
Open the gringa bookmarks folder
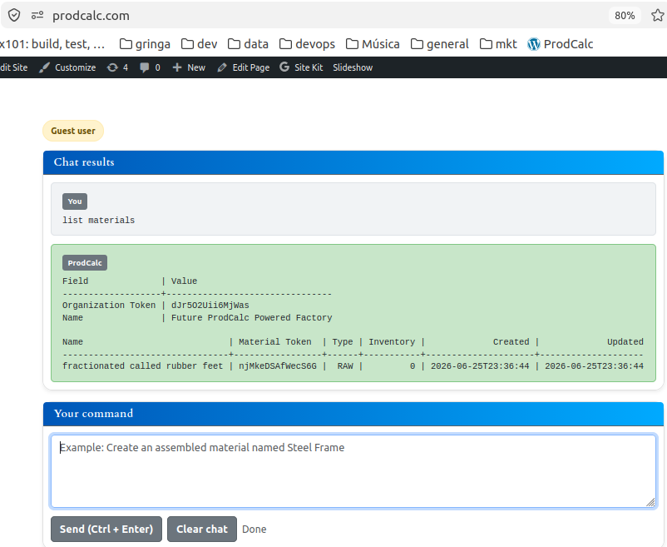[145, 44]
